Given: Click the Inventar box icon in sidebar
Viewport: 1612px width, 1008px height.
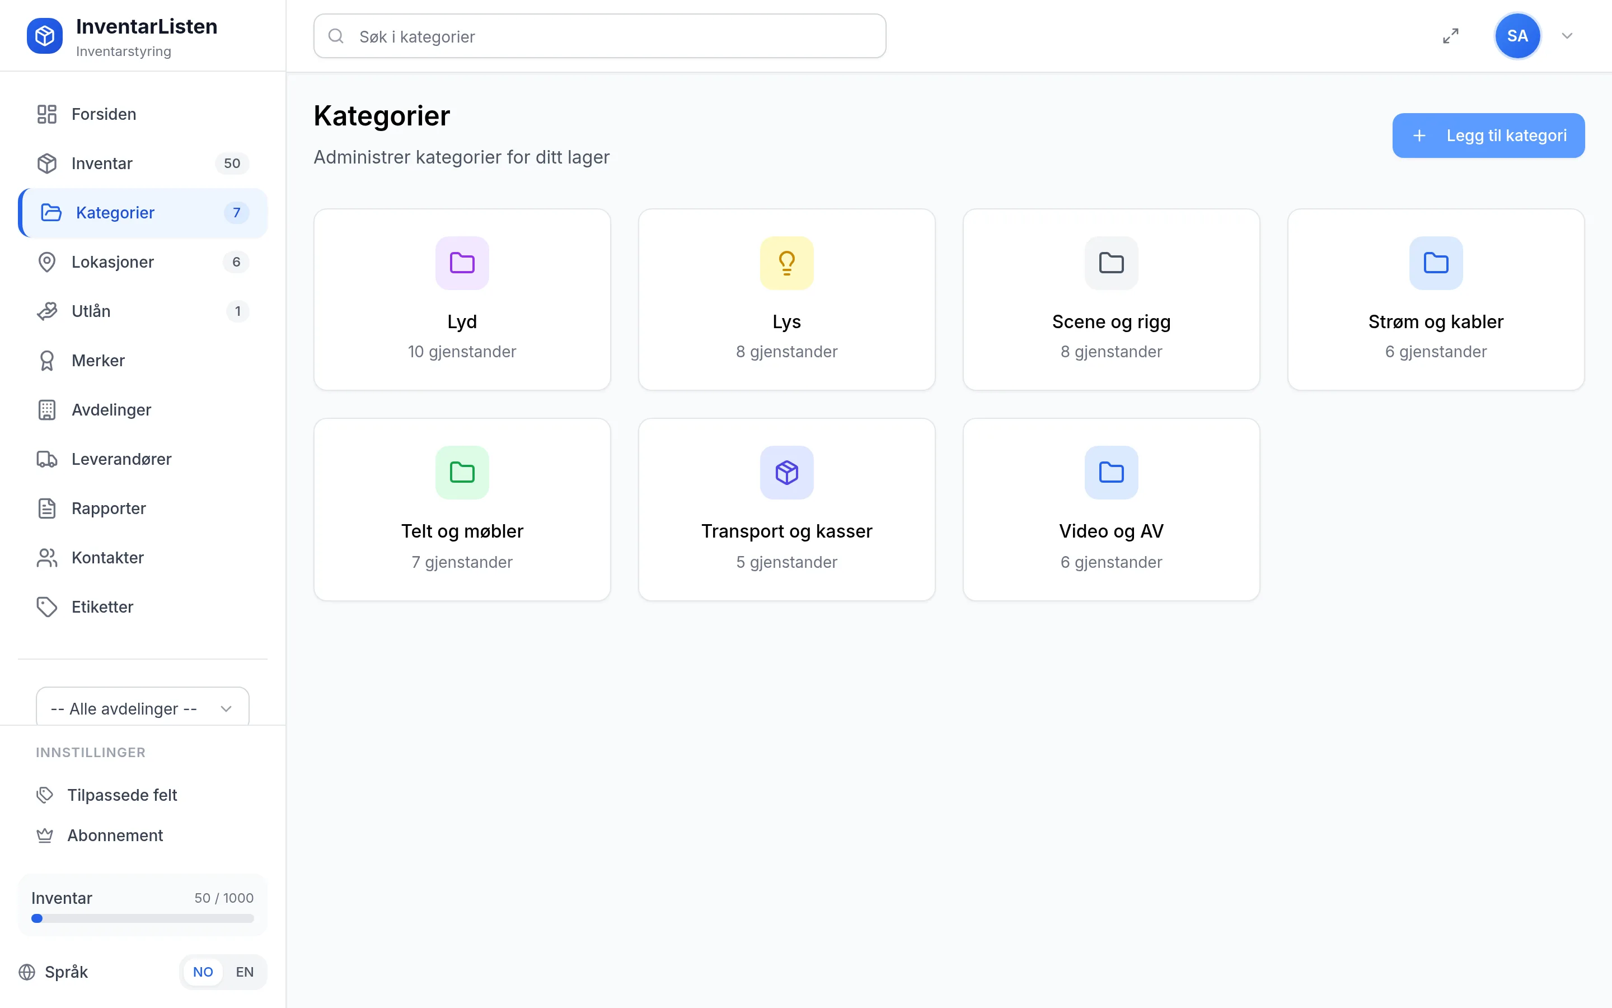Looking at the screenshot, I should 46,164.
